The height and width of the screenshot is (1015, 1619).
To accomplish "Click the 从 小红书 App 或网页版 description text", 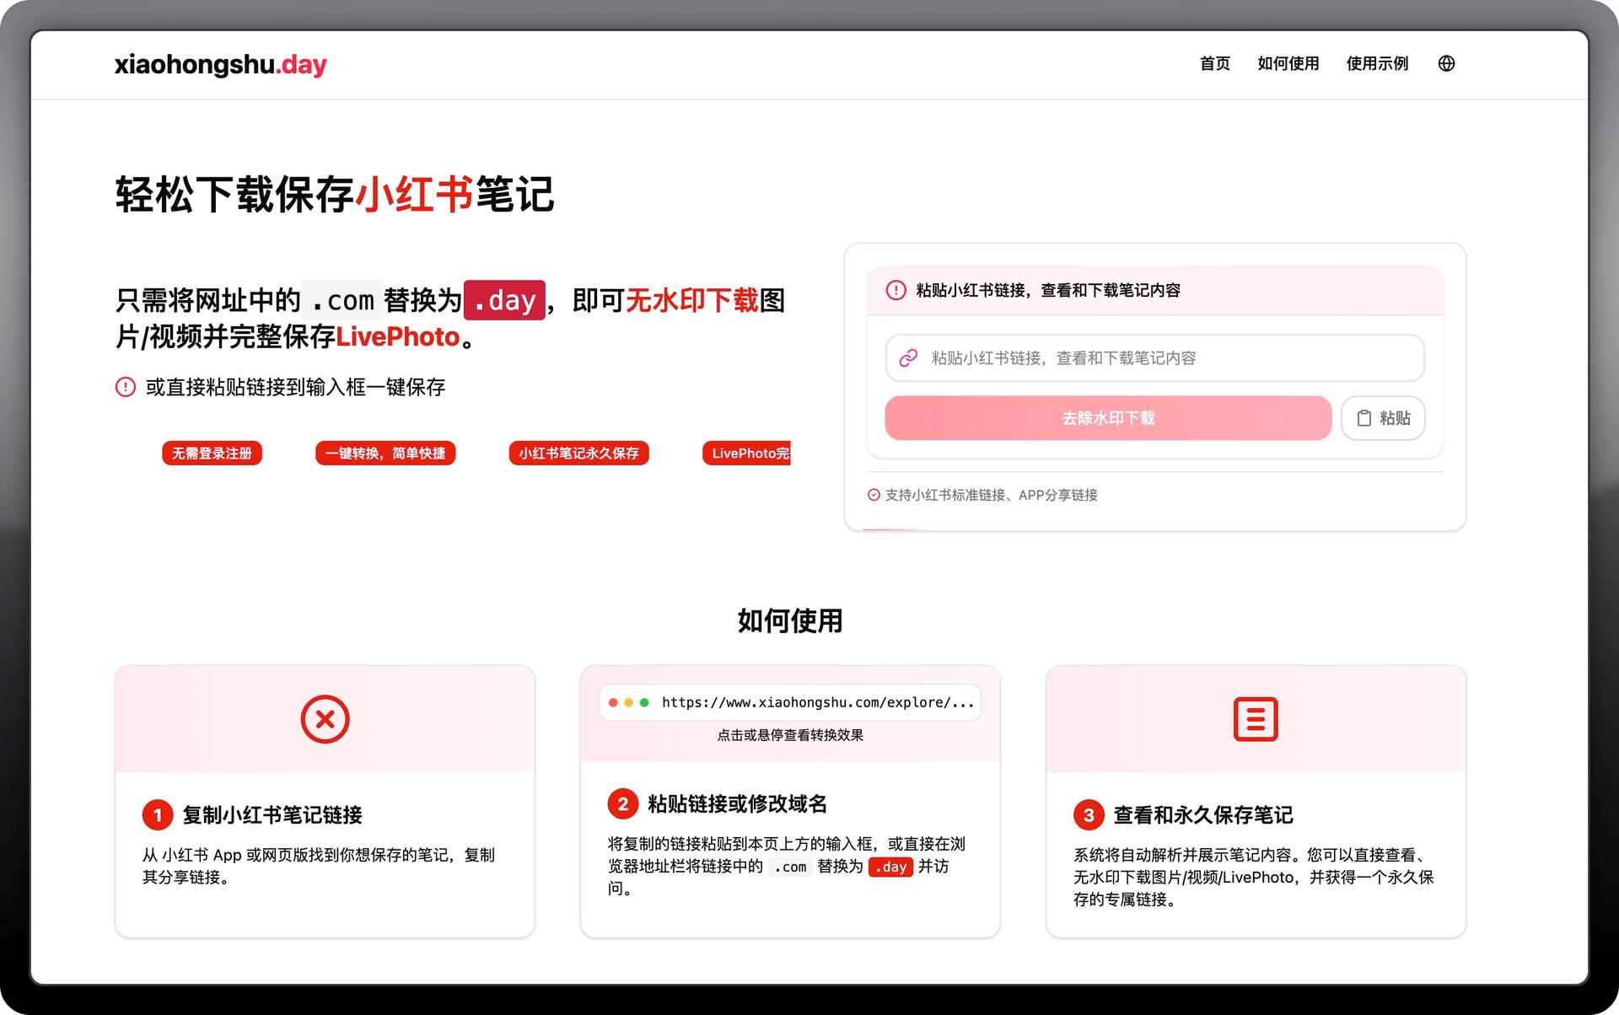I will (319, 866).
